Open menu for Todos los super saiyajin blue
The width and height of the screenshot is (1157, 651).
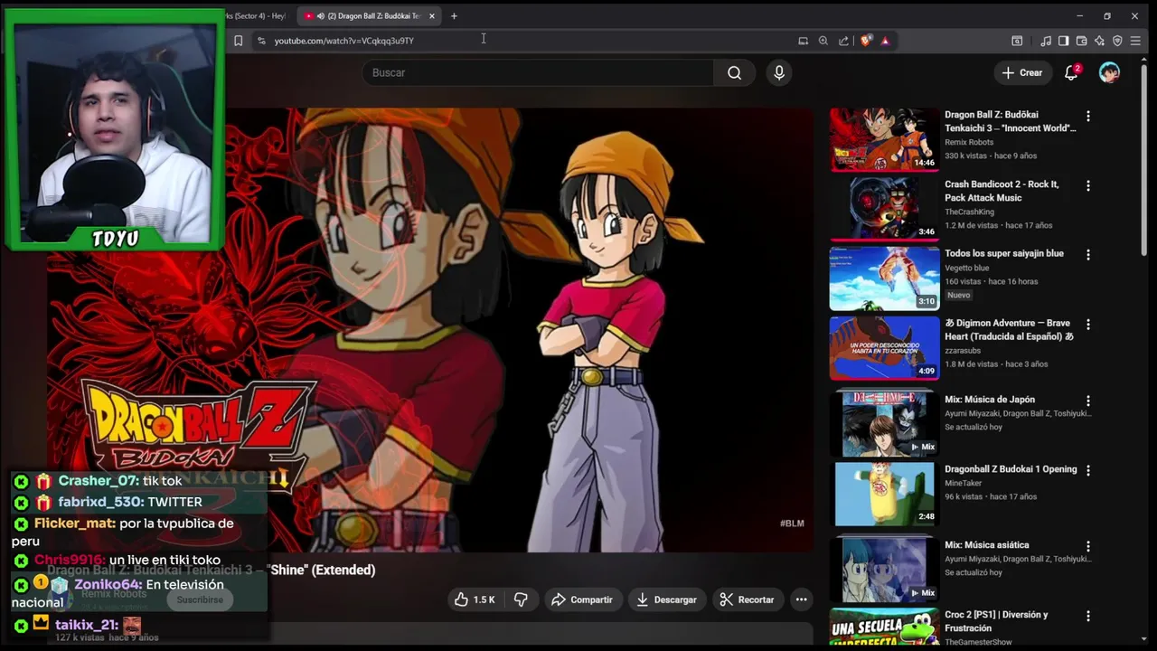(x=1088, y=256)
